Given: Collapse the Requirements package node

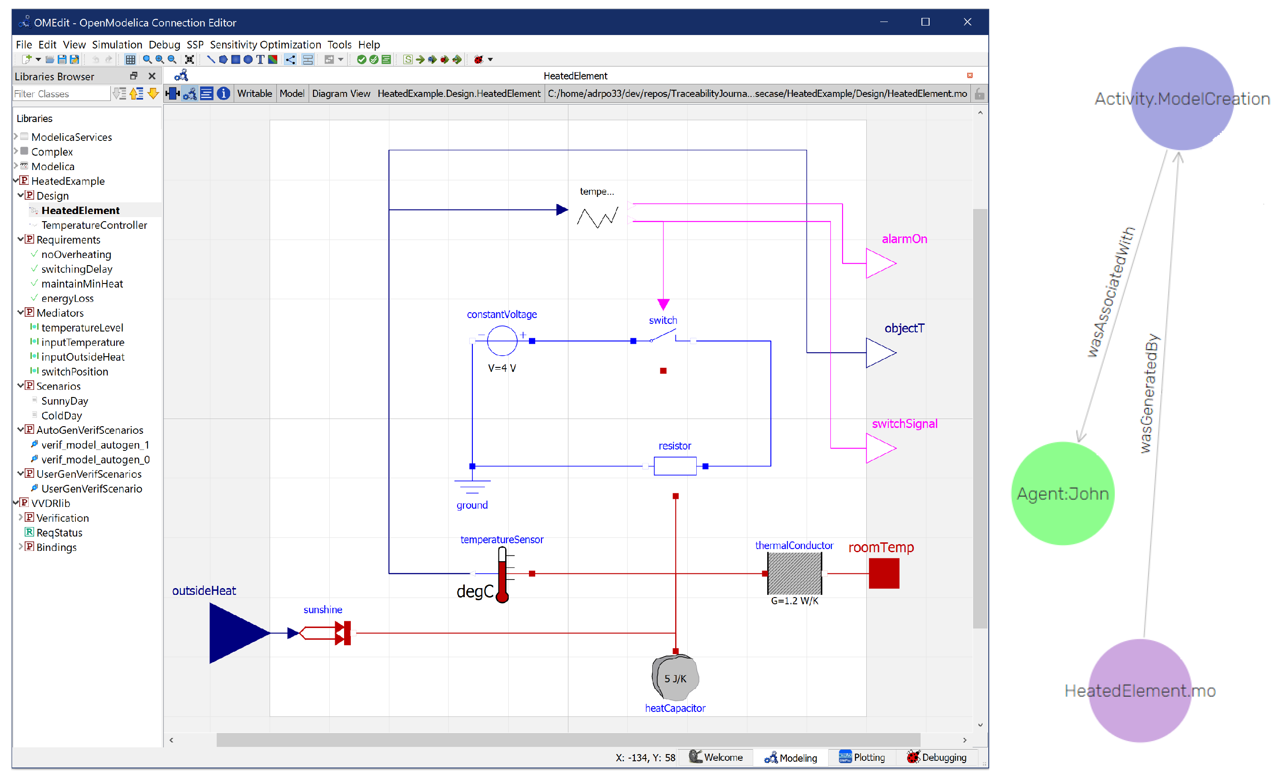Looking at the screenshot, I should pyautogui.click(x=21, y=240).
